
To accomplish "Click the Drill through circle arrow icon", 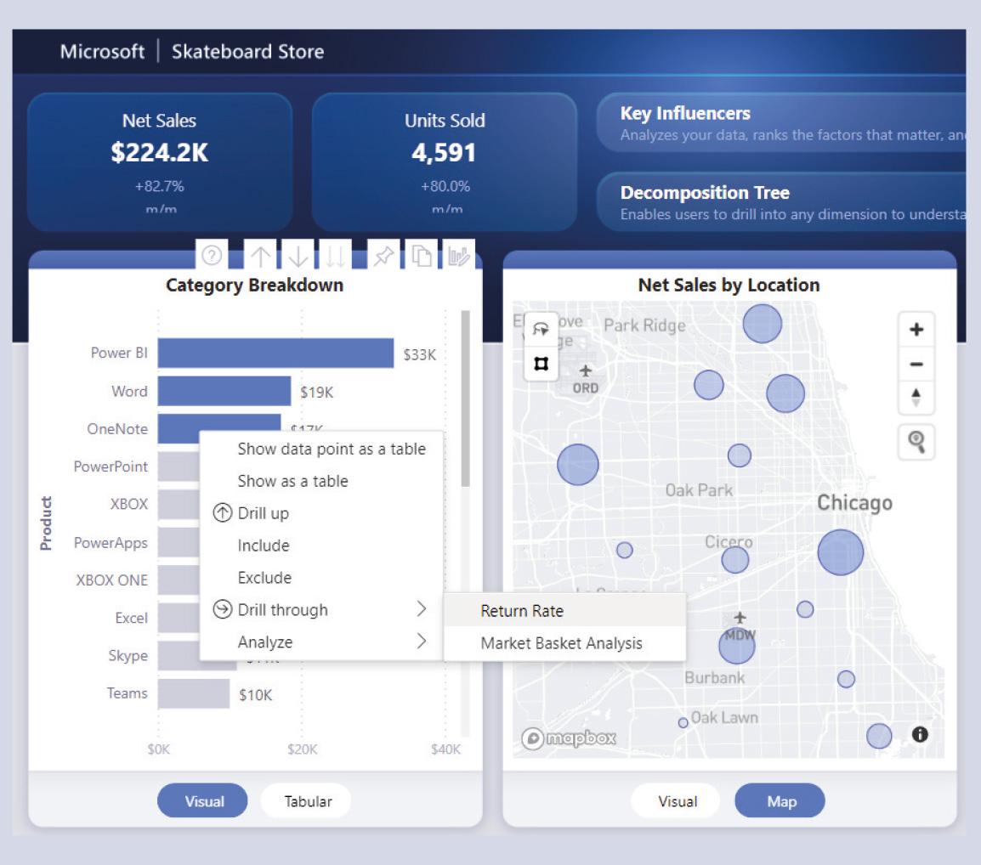I will (x=222, y=609).
